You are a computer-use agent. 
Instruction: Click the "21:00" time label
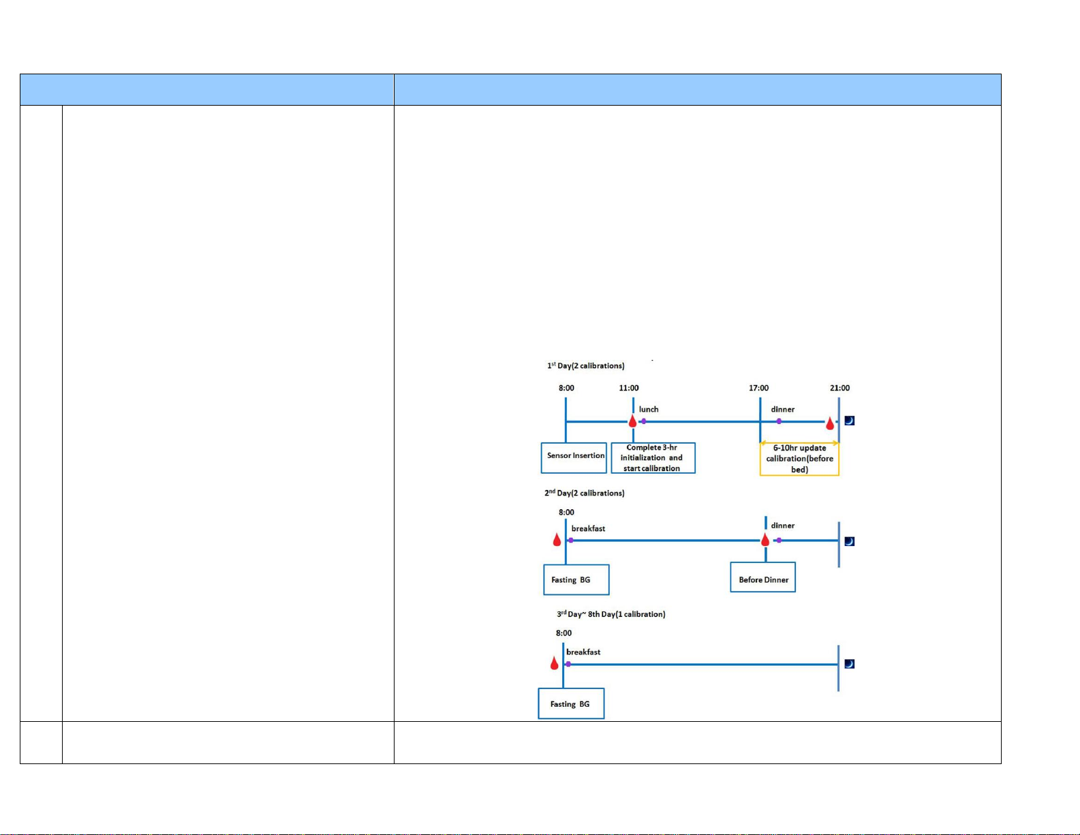click(x=839, y=388)
